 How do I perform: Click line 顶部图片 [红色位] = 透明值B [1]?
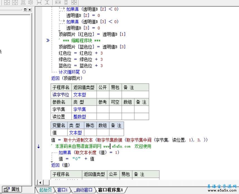tap(92, 34)
